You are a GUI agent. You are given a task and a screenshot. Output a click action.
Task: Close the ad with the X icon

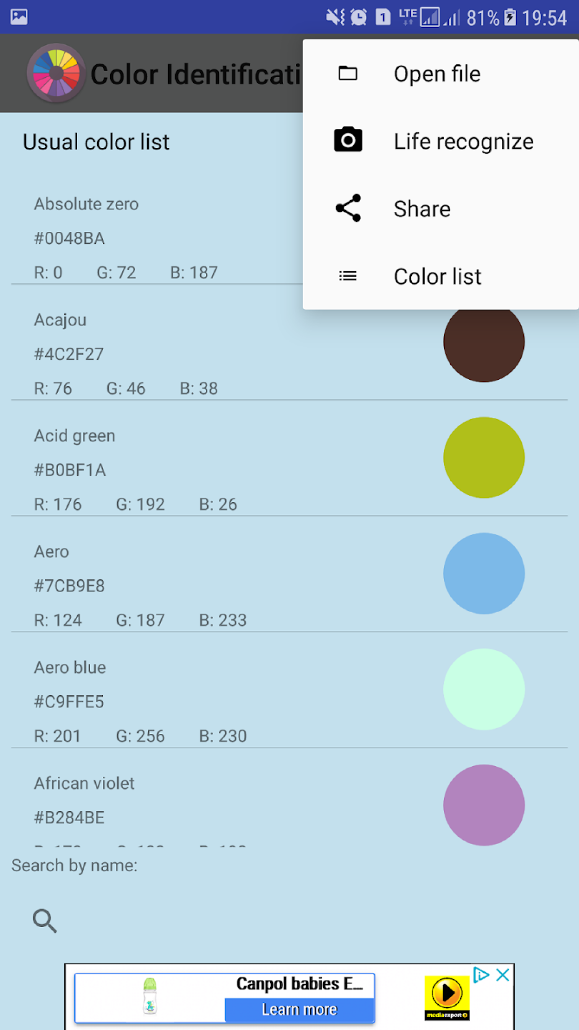click(503, 975)
